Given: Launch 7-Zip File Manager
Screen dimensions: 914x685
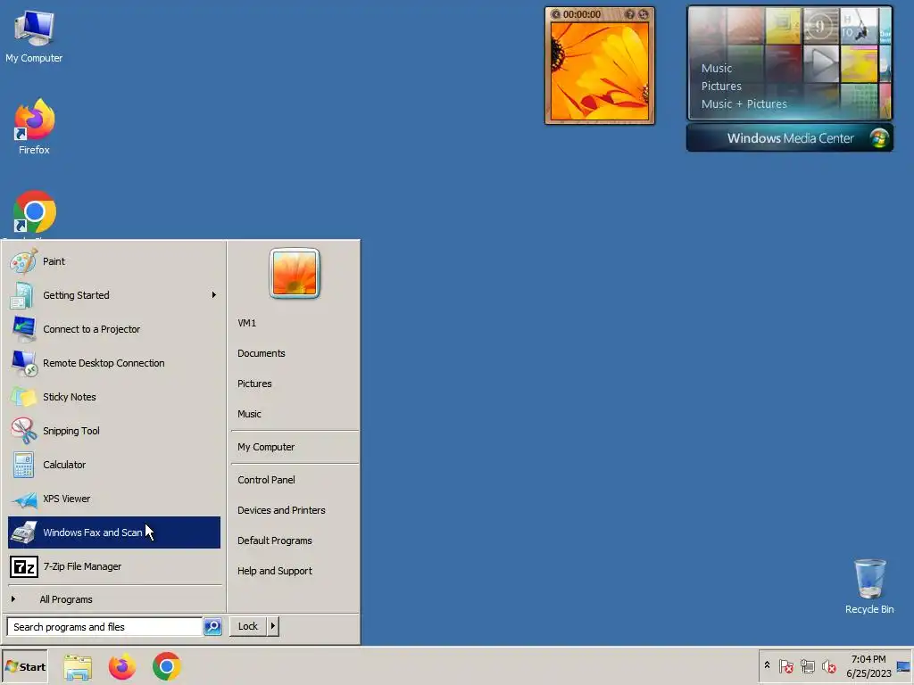Looking at the screenshot, I should tap(114, 566).
